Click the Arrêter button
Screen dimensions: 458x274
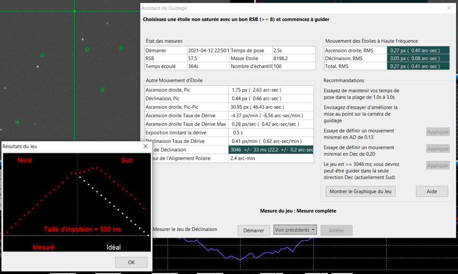click(336, 230)
